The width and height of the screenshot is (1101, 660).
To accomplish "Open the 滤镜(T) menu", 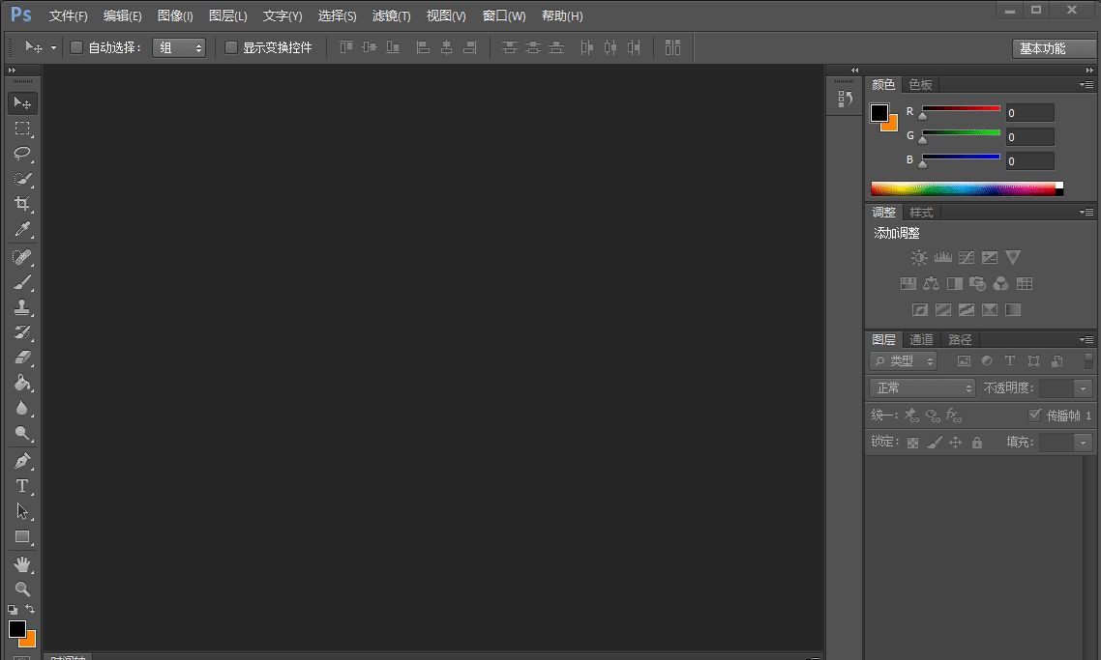I will 391,15.
